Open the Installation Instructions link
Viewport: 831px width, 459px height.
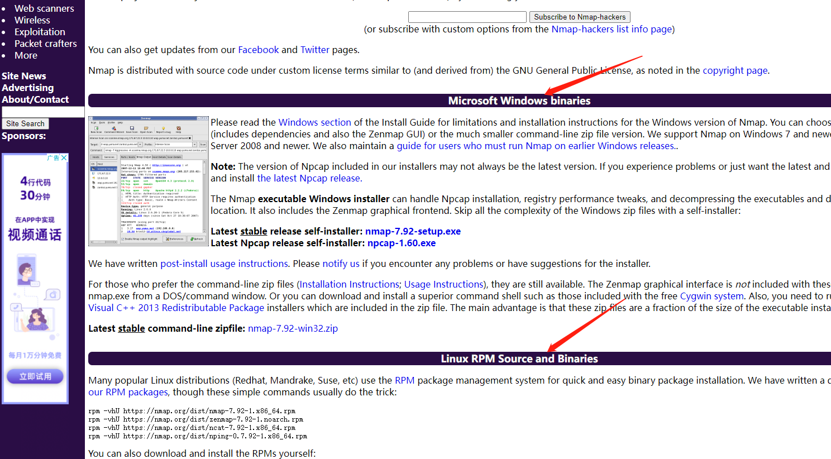(350, 284)
